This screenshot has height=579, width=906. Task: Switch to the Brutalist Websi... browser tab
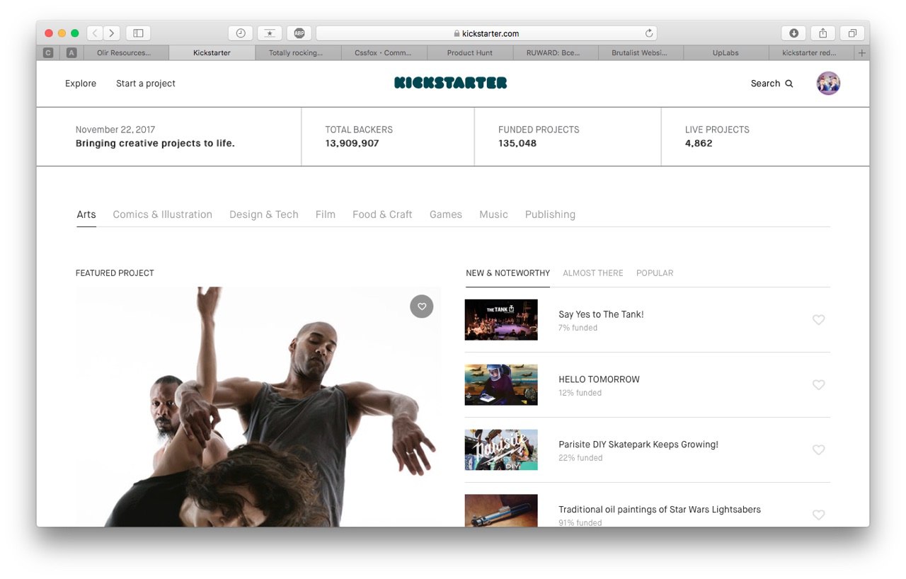click(x=640, y=53)
